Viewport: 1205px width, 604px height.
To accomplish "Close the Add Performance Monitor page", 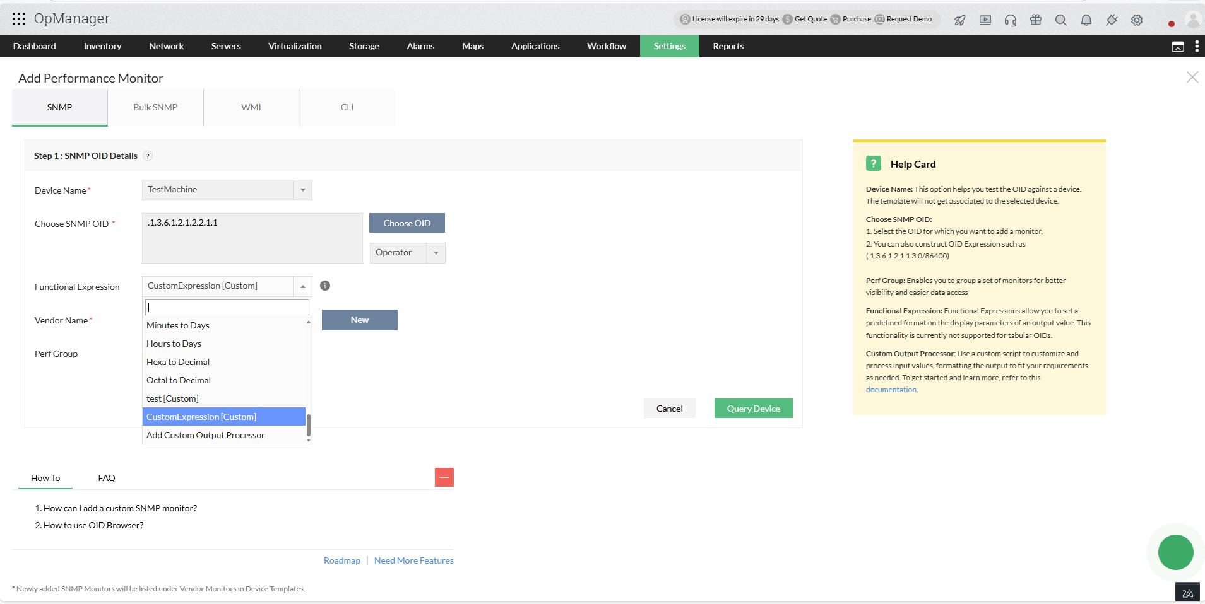I will [1192, 77].
